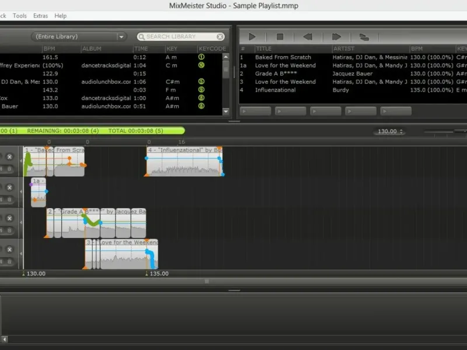The height and width of the screenshot is (350, 467).
Task: Toggle the 8 button on the 1a clip track
Action: point(9,199)
